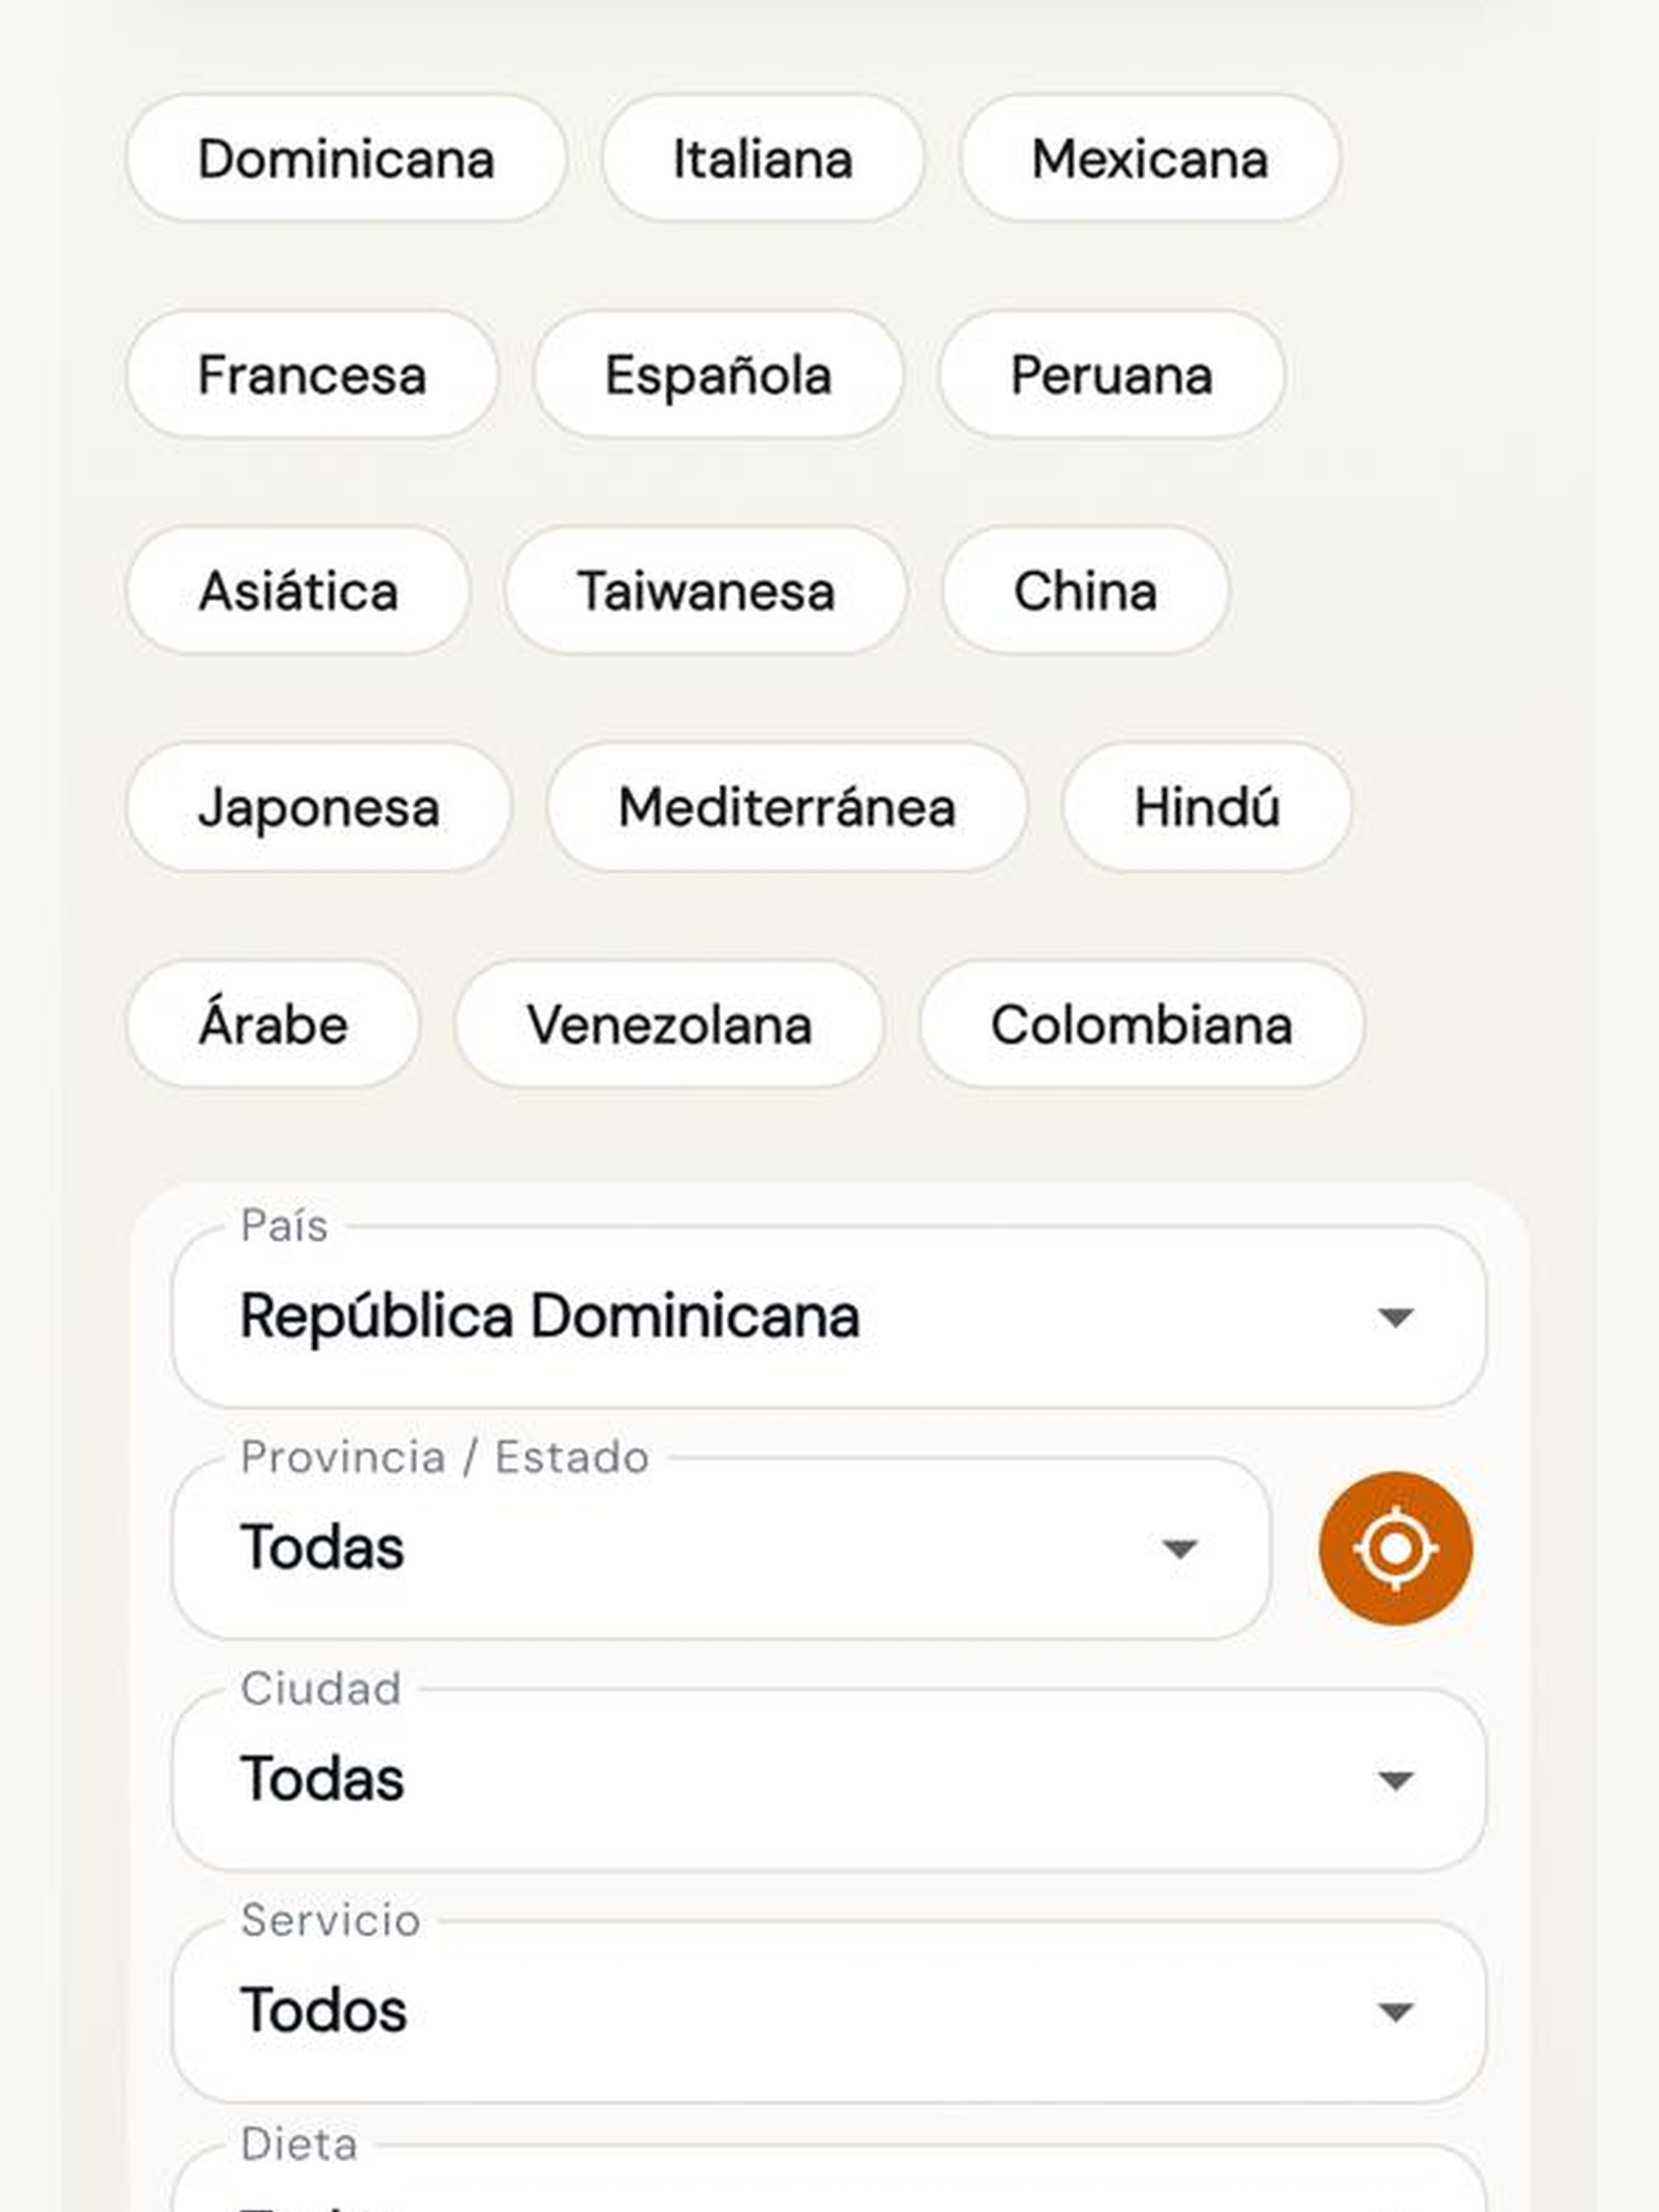Choose the Francesa cuisine chip
Image resolution: width=1659 pixels, height=2212 pixels.
click(x=312, y=375)
